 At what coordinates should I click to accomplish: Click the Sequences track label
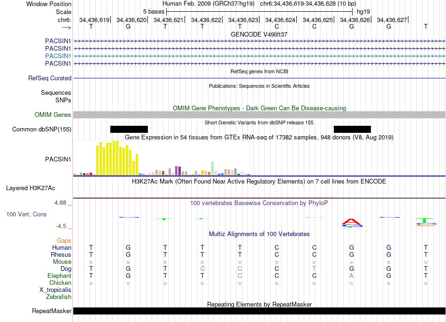point(56,93)
